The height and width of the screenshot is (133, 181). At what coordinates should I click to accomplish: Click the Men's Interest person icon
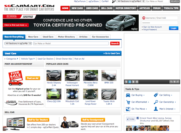pyautogui.click(x=156, y=109)
